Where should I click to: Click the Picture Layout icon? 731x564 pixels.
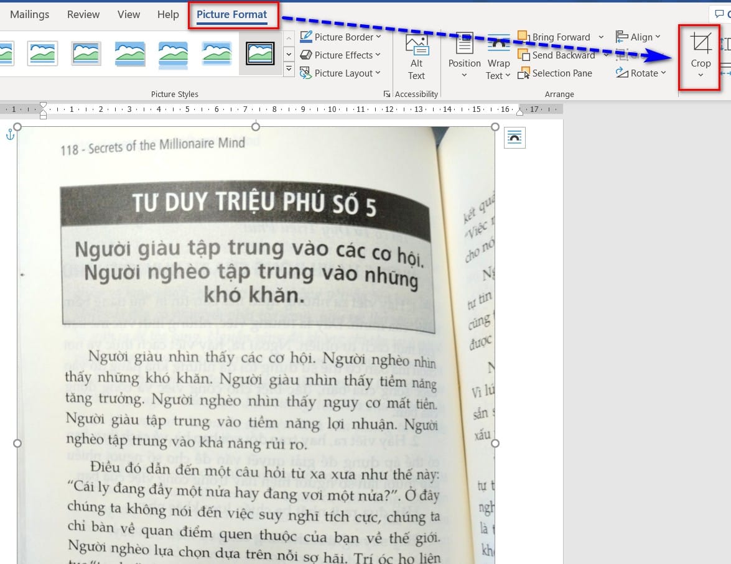coord(306,73)
